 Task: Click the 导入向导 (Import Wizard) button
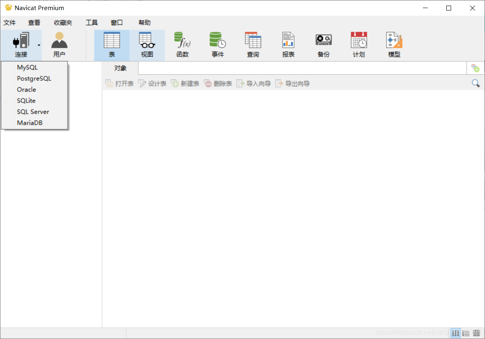253,84
